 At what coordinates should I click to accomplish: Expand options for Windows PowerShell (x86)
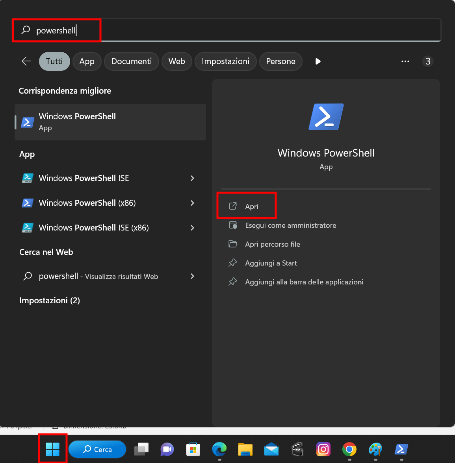click(192, 203)
